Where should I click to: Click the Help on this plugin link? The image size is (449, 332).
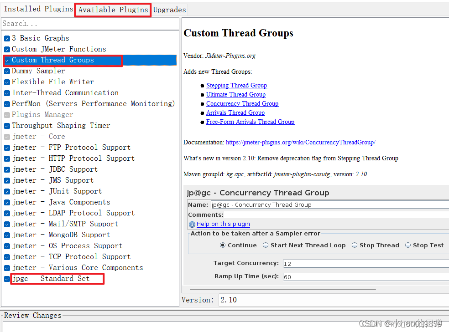[223, 224]
